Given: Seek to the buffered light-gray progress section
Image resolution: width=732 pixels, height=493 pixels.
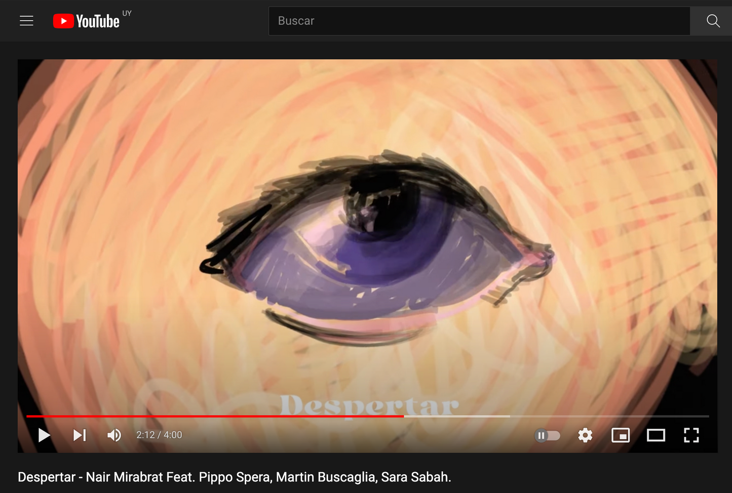Looking at the screenshot, I should pos(456,416).
